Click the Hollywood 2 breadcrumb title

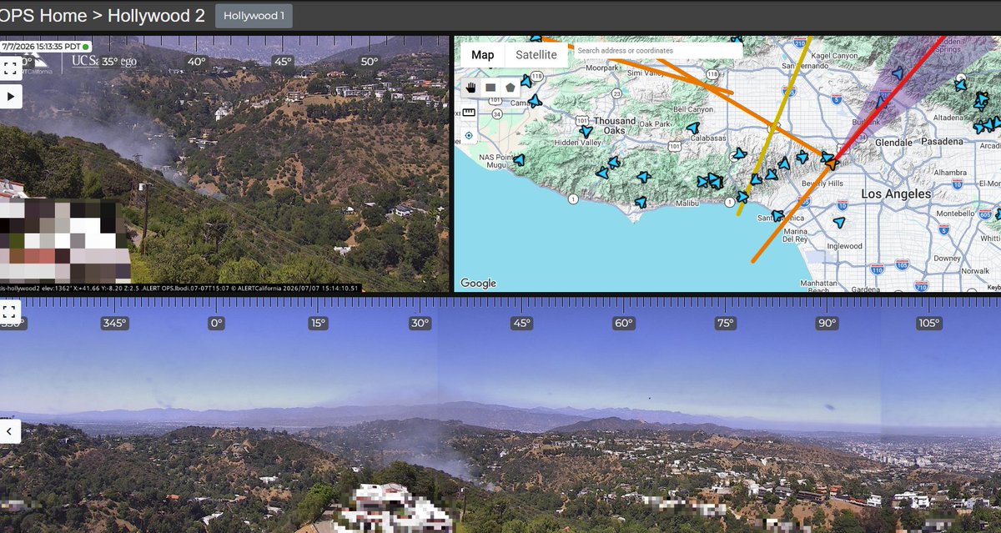pyautogui.click(x=156, y=16)
